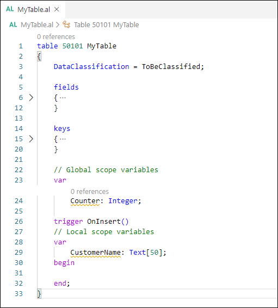
Task: Click the ToBeClassified value
Action: [171, 67]
